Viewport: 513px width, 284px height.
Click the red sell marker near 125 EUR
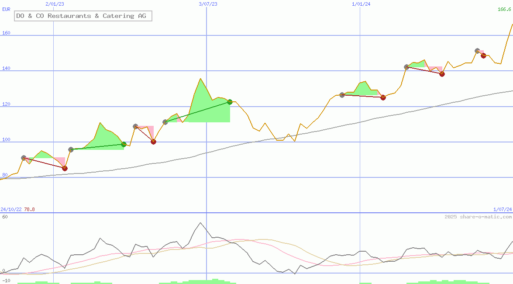click(383, 97)
